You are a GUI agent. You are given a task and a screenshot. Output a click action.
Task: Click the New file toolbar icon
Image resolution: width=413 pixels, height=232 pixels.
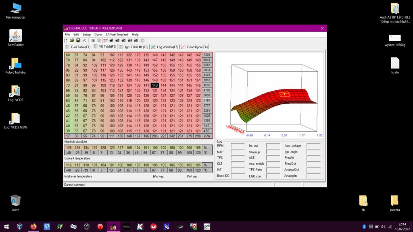tap(66, 41)
